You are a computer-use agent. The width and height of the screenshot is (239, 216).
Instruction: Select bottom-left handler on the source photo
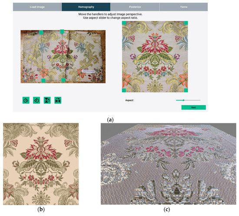click(x=43, y=80)
